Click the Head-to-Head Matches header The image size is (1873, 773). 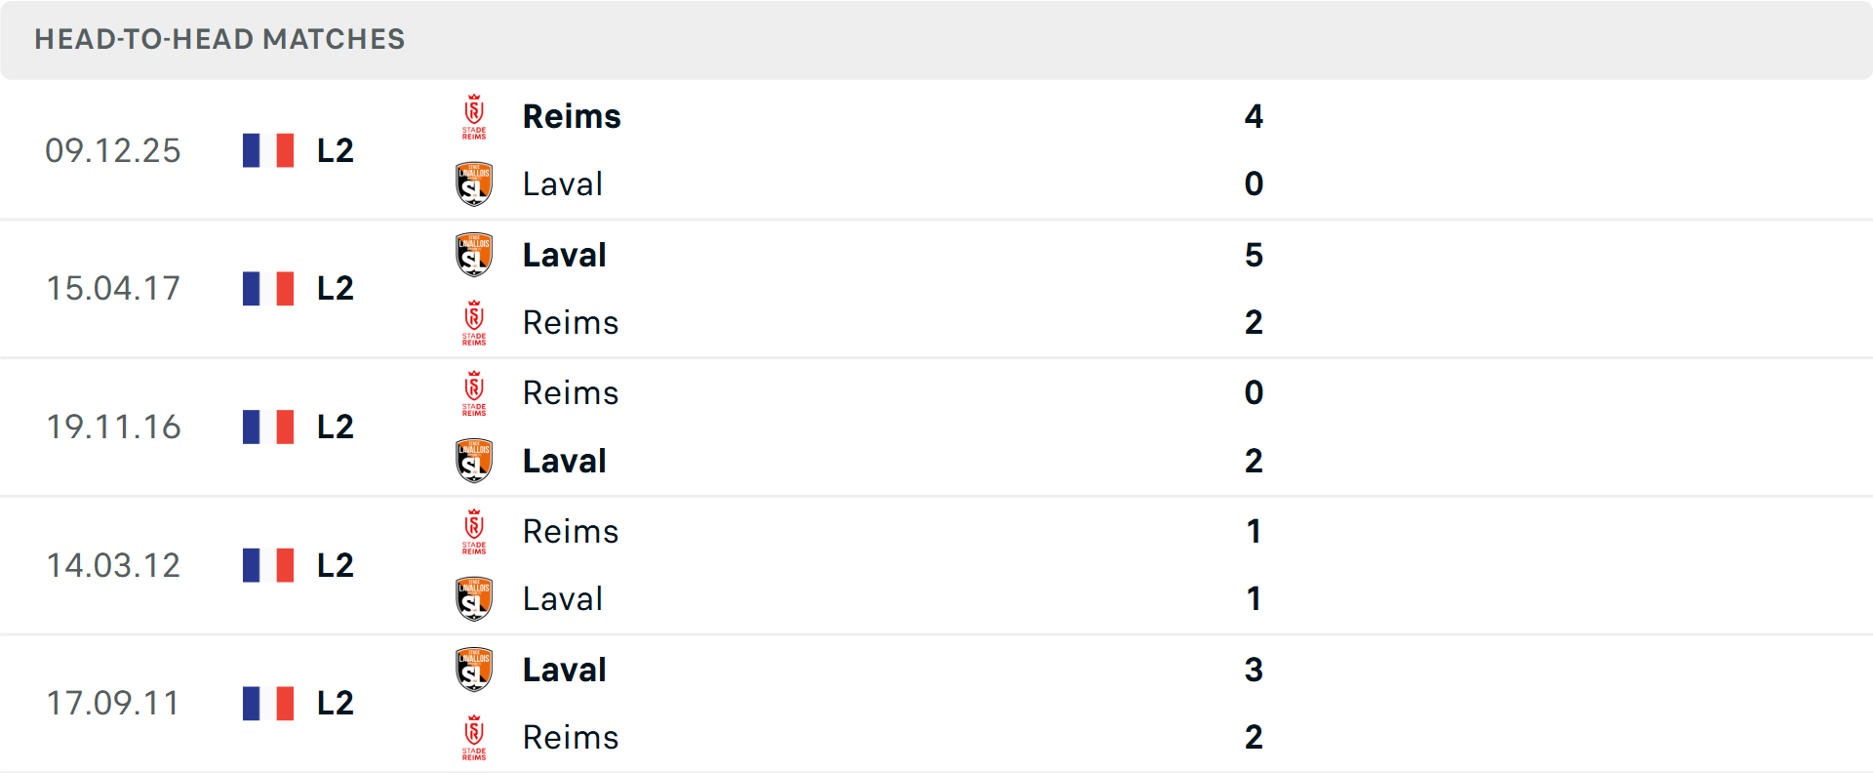coord(219,39)
